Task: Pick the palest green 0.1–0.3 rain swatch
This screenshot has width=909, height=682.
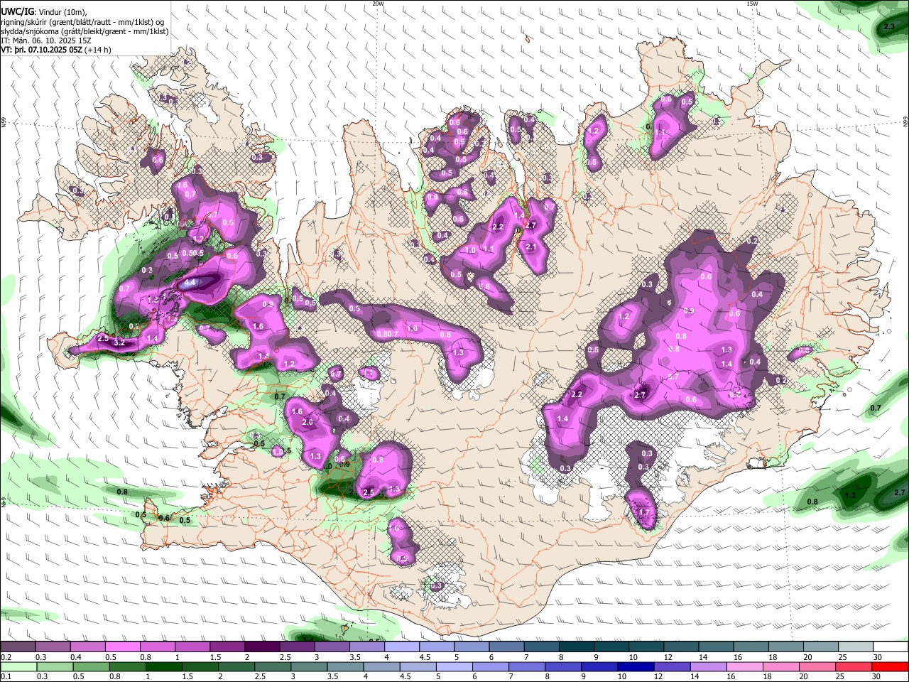Action: (x=18, y=666)
